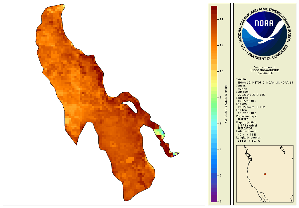Click the 'End date:' label
Viewport: 299px width, 208px height.
(x=242, y=104)
